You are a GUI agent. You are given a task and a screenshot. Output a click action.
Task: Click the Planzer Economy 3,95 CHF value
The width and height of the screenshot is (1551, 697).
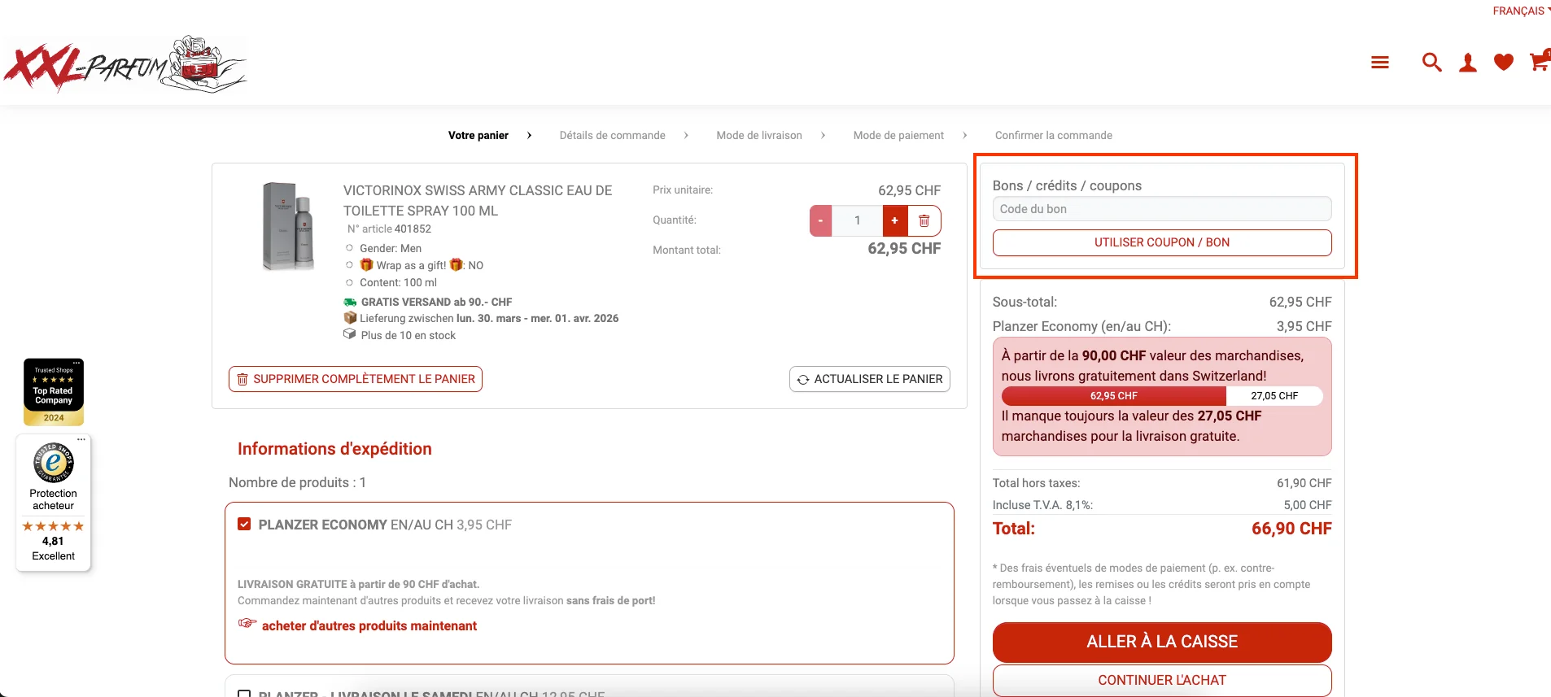pos(1304,326)
